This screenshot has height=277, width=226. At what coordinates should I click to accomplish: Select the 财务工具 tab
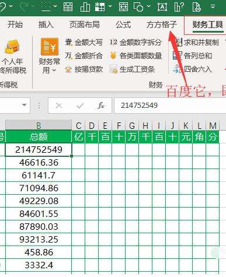click(208, 24)
